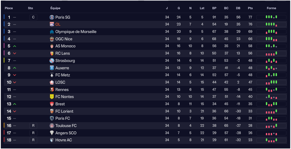The image size is (291, 149).
Task: Sort table by Pts column header
Action: (x=250, y=8)
